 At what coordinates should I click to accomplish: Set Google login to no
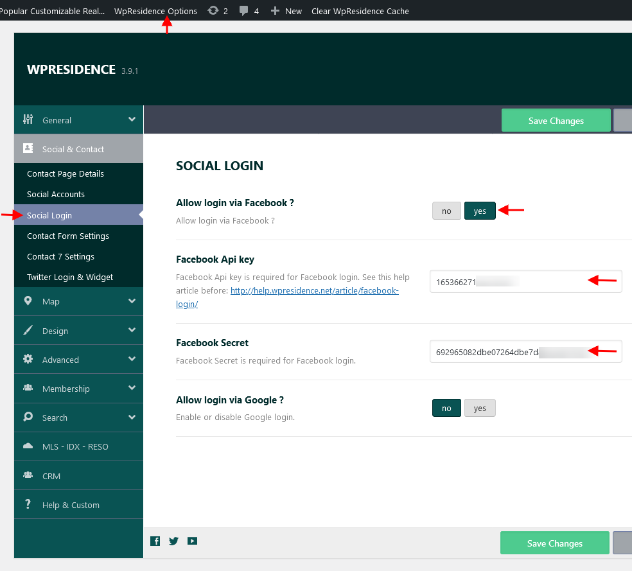point(446,408)
